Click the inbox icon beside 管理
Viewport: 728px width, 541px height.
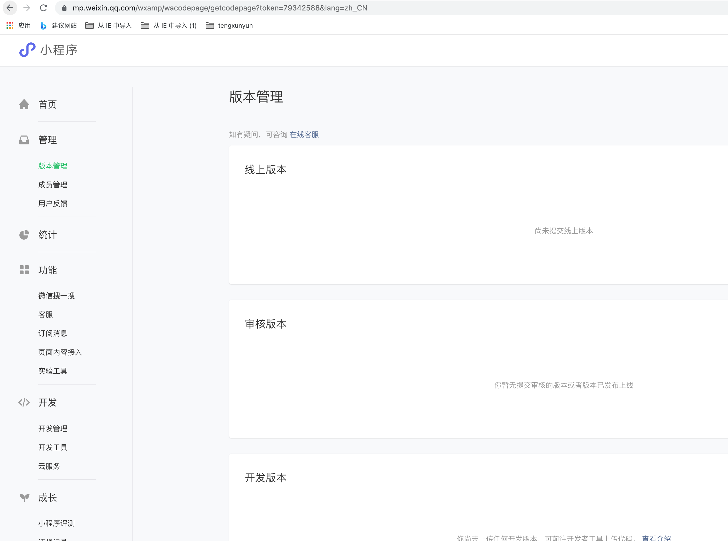click(x=24, y=140)
